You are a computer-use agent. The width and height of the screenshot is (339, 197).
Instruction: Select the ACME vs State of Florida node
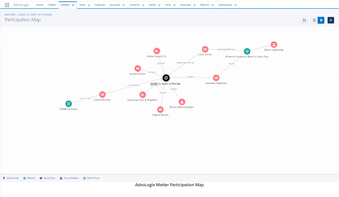point(166,78)
